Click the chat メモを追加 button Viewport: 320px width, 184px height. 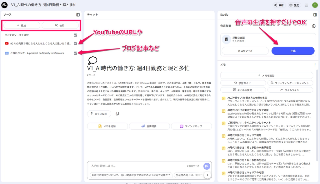(x=107, y=126)
